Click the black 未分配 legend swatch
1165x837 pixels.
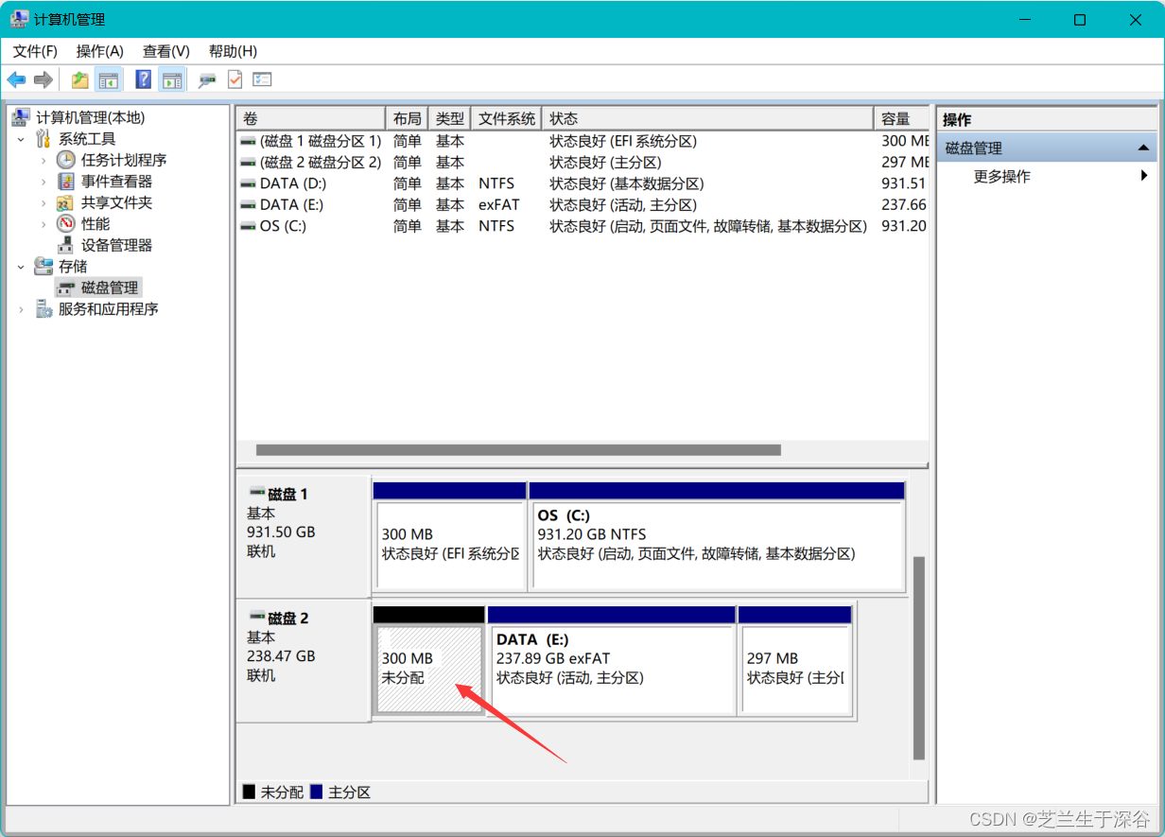pyautogui.click(x=249, y=792)
